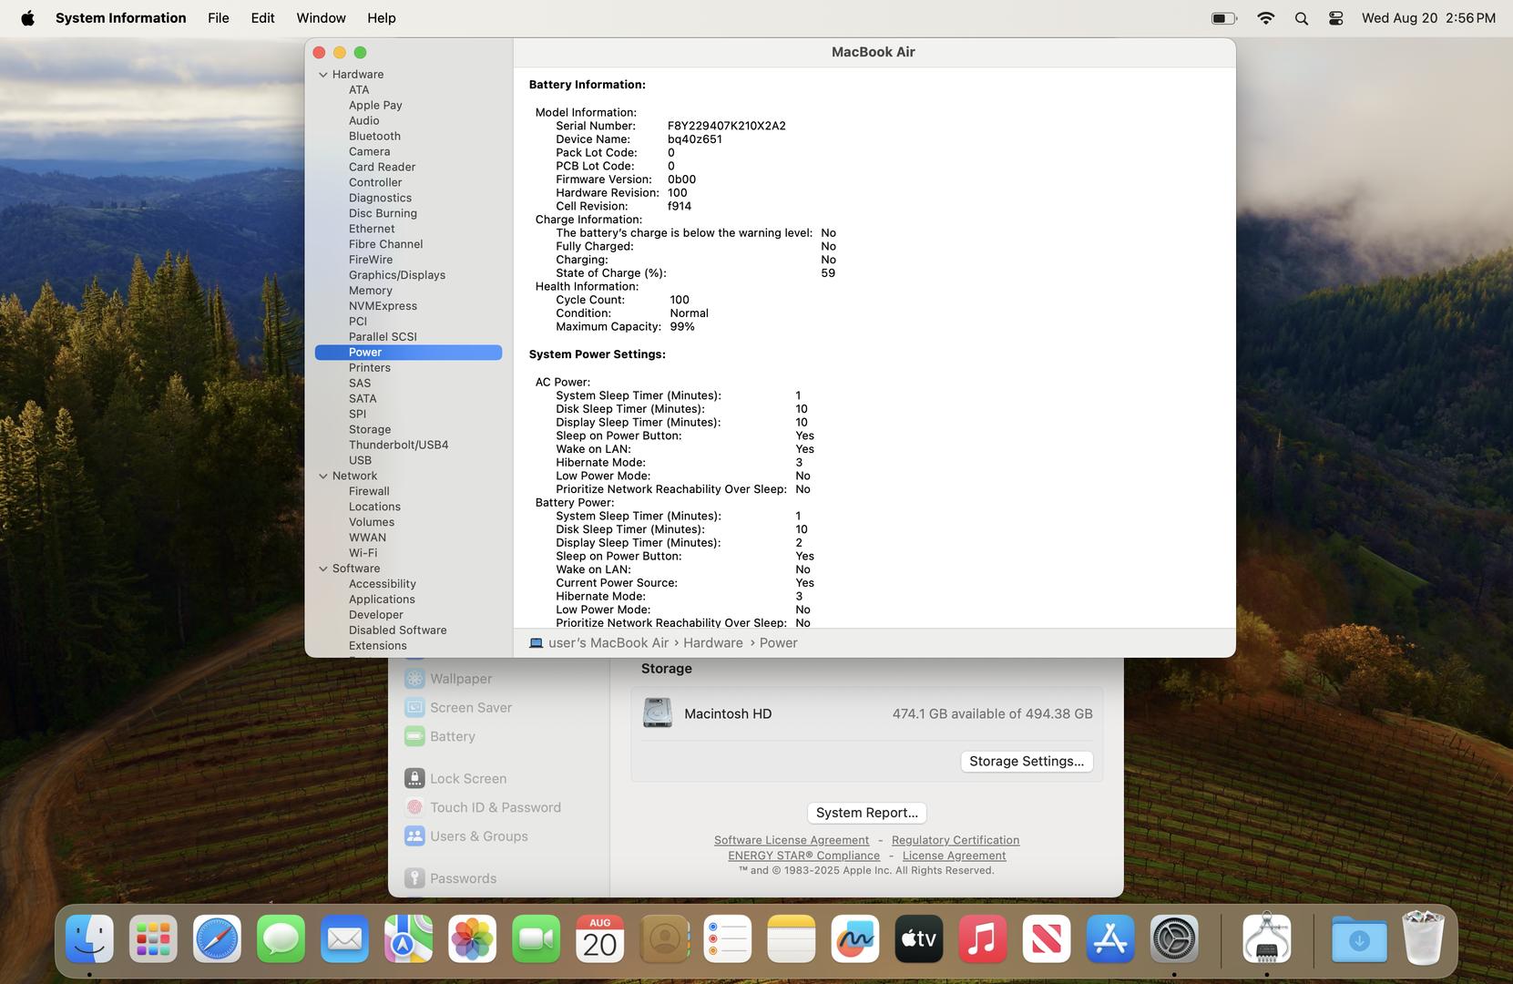
Task: Open the License Agreement link
Action: (x=954, y=856)
